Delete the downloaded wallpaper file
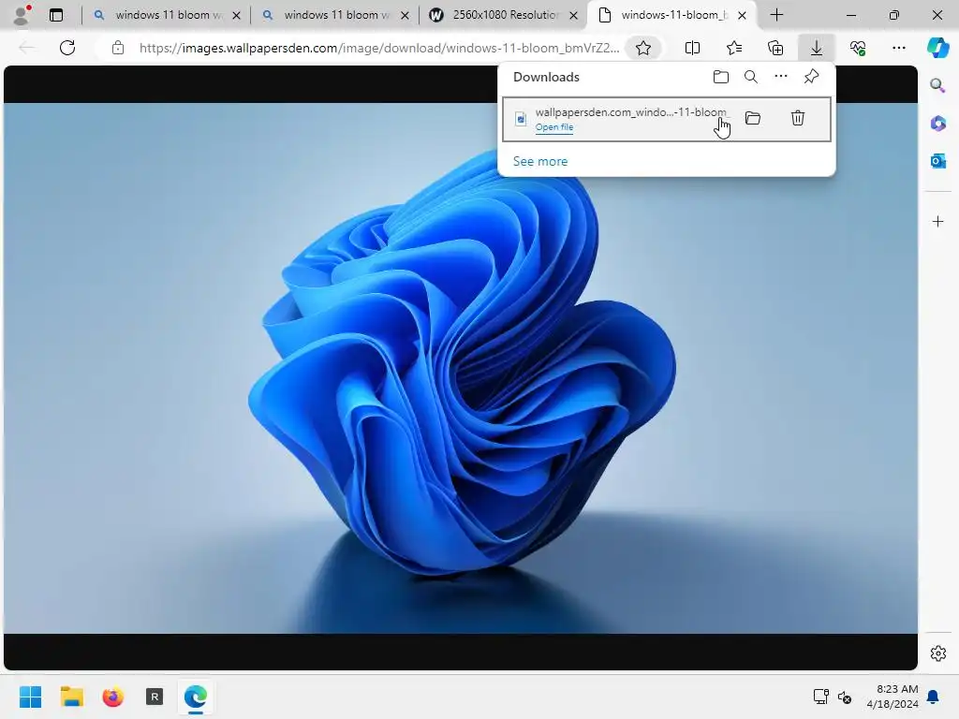959x719 pixels. (798, 118)
